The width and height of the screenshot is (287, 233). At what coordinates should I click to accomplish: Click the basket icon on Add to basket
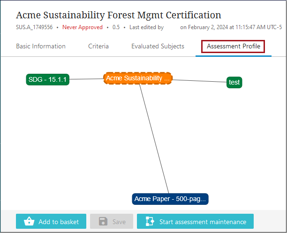click(28, 222)
